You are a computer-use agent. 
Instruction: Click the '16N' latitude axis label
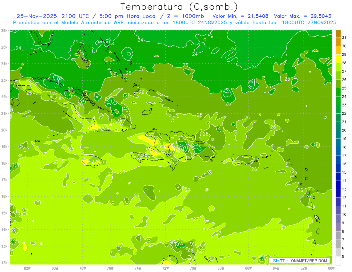point(5,196)
